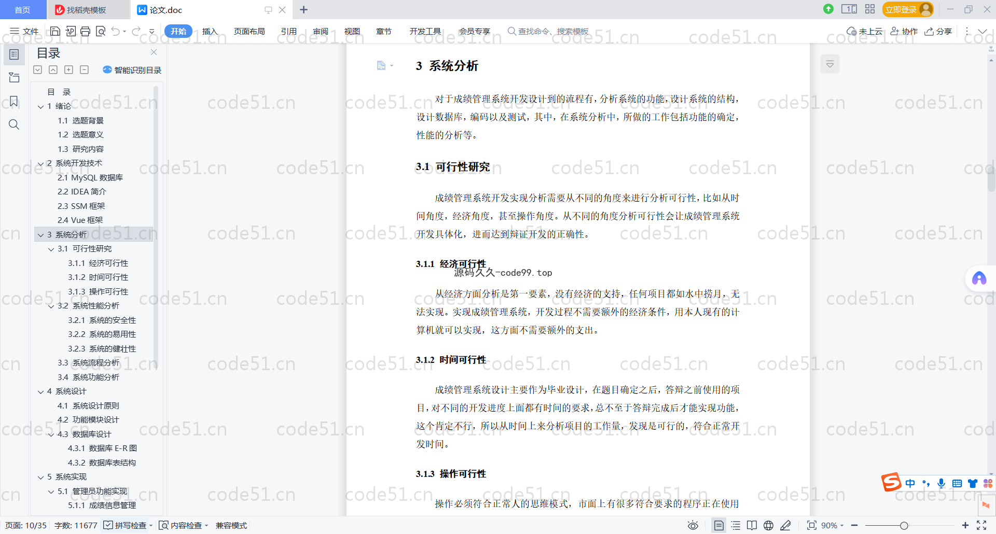Click the document page options icon beside heading
The image size is (996, 534).
coord(384,65)
